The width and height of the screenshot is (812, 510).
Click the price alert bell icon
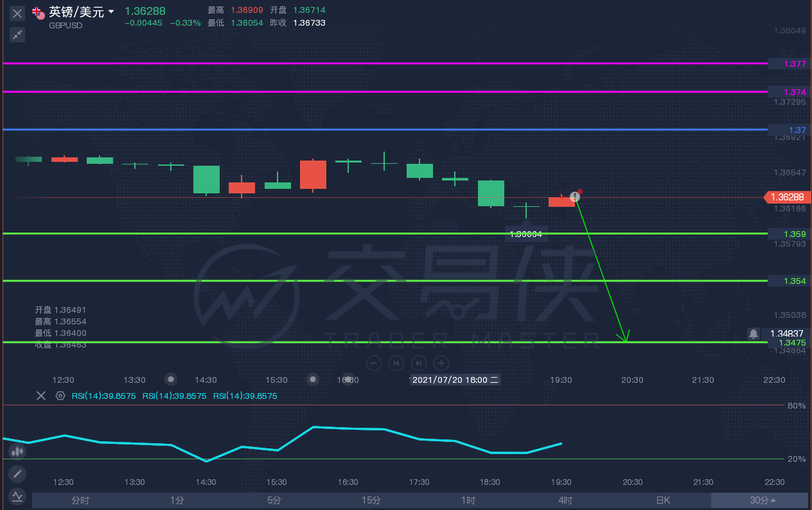tap(753, 333)
